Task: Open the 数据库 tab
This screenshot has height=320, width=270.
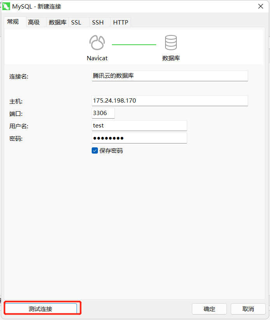Action: [x=57, y=22]
